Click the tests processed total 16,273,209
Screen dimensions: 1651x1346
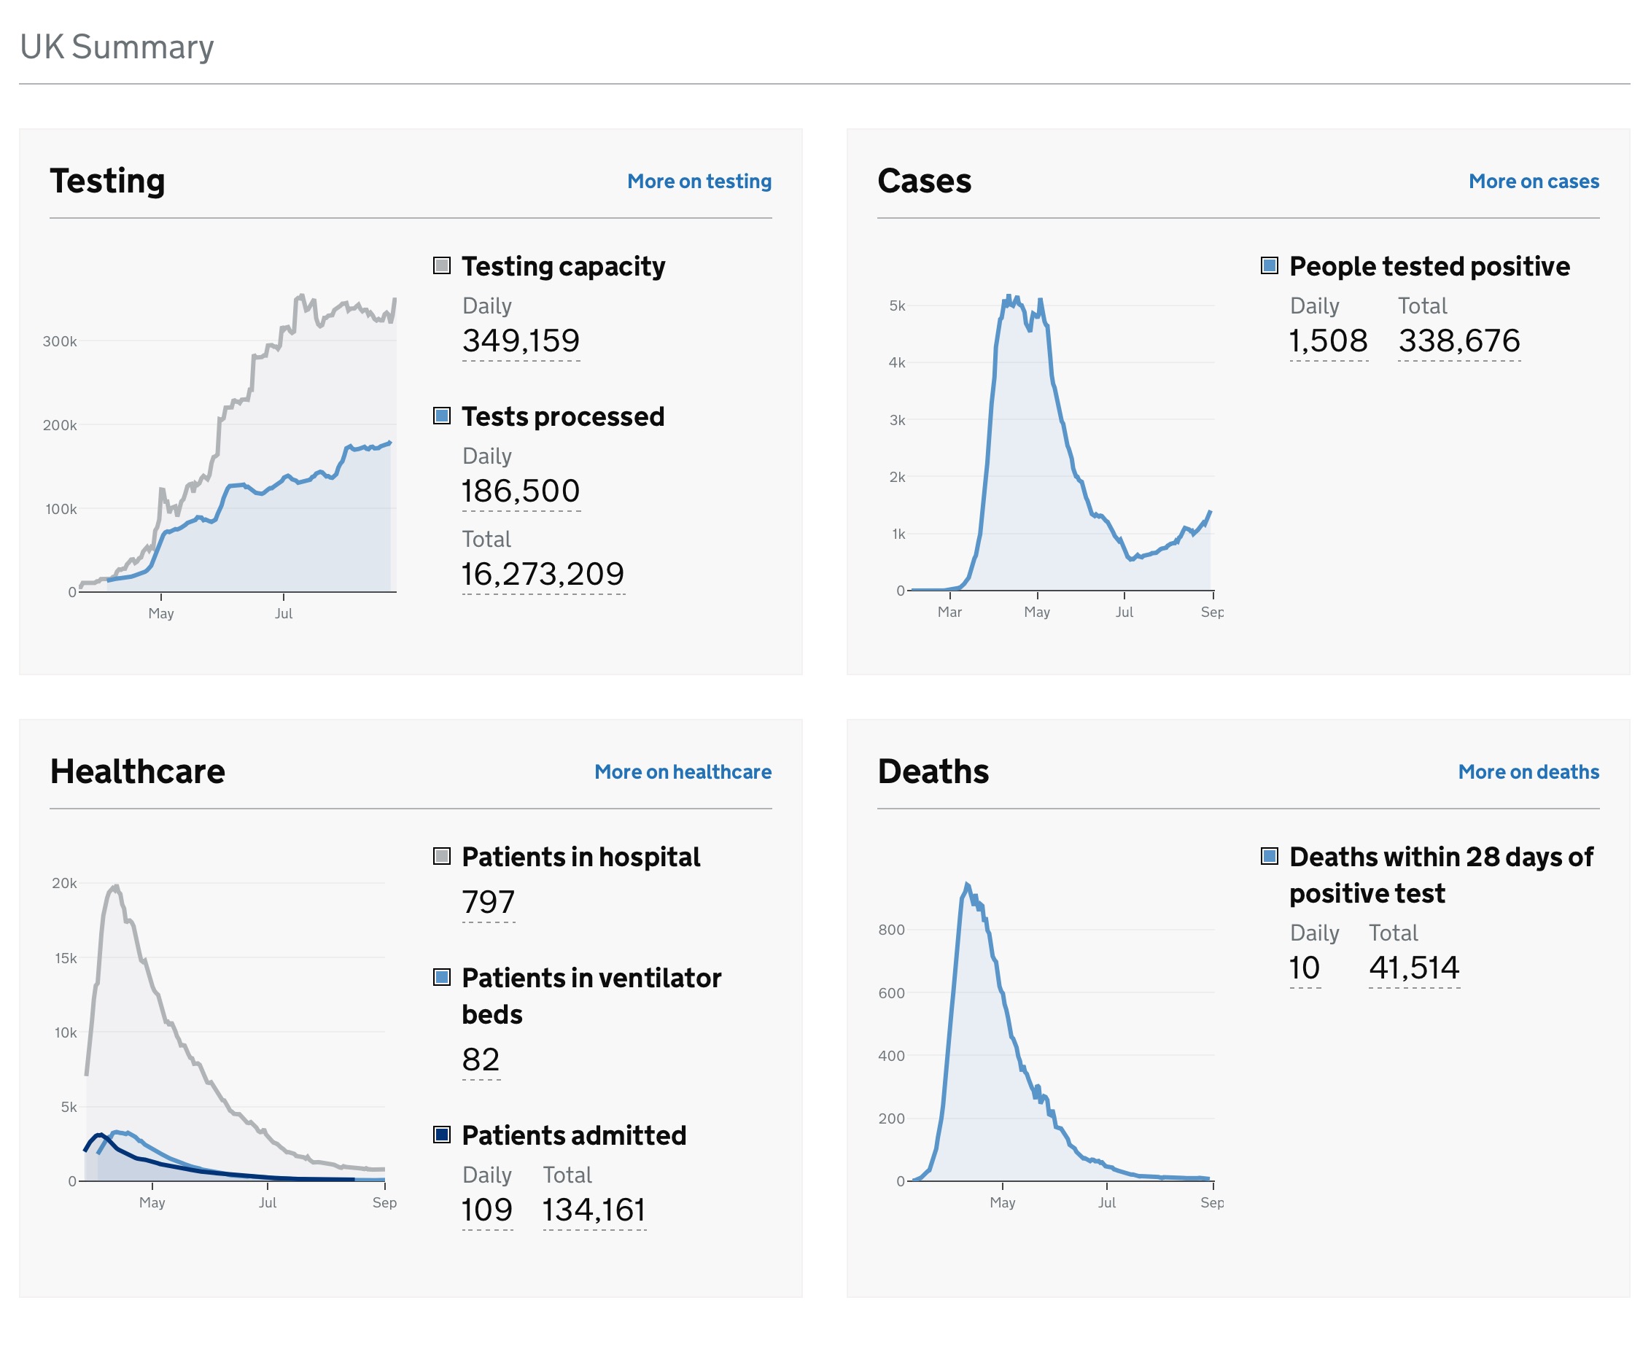542,575
